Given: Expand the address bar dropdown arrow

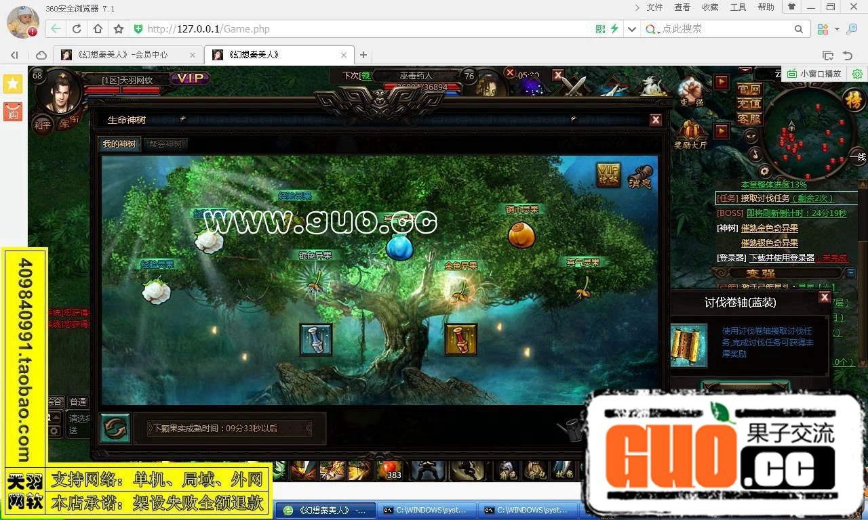Looking at the screenshot, I should pos(632,29).
